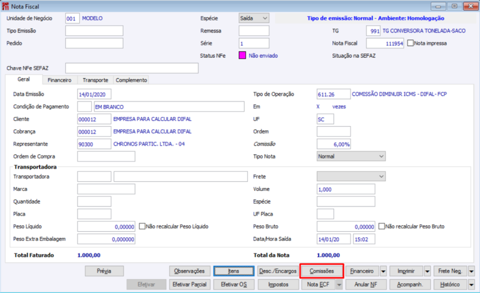Screen dimensions: 480x293
Task: Click the Ordem de Compra field
Action: pos(106,156)
